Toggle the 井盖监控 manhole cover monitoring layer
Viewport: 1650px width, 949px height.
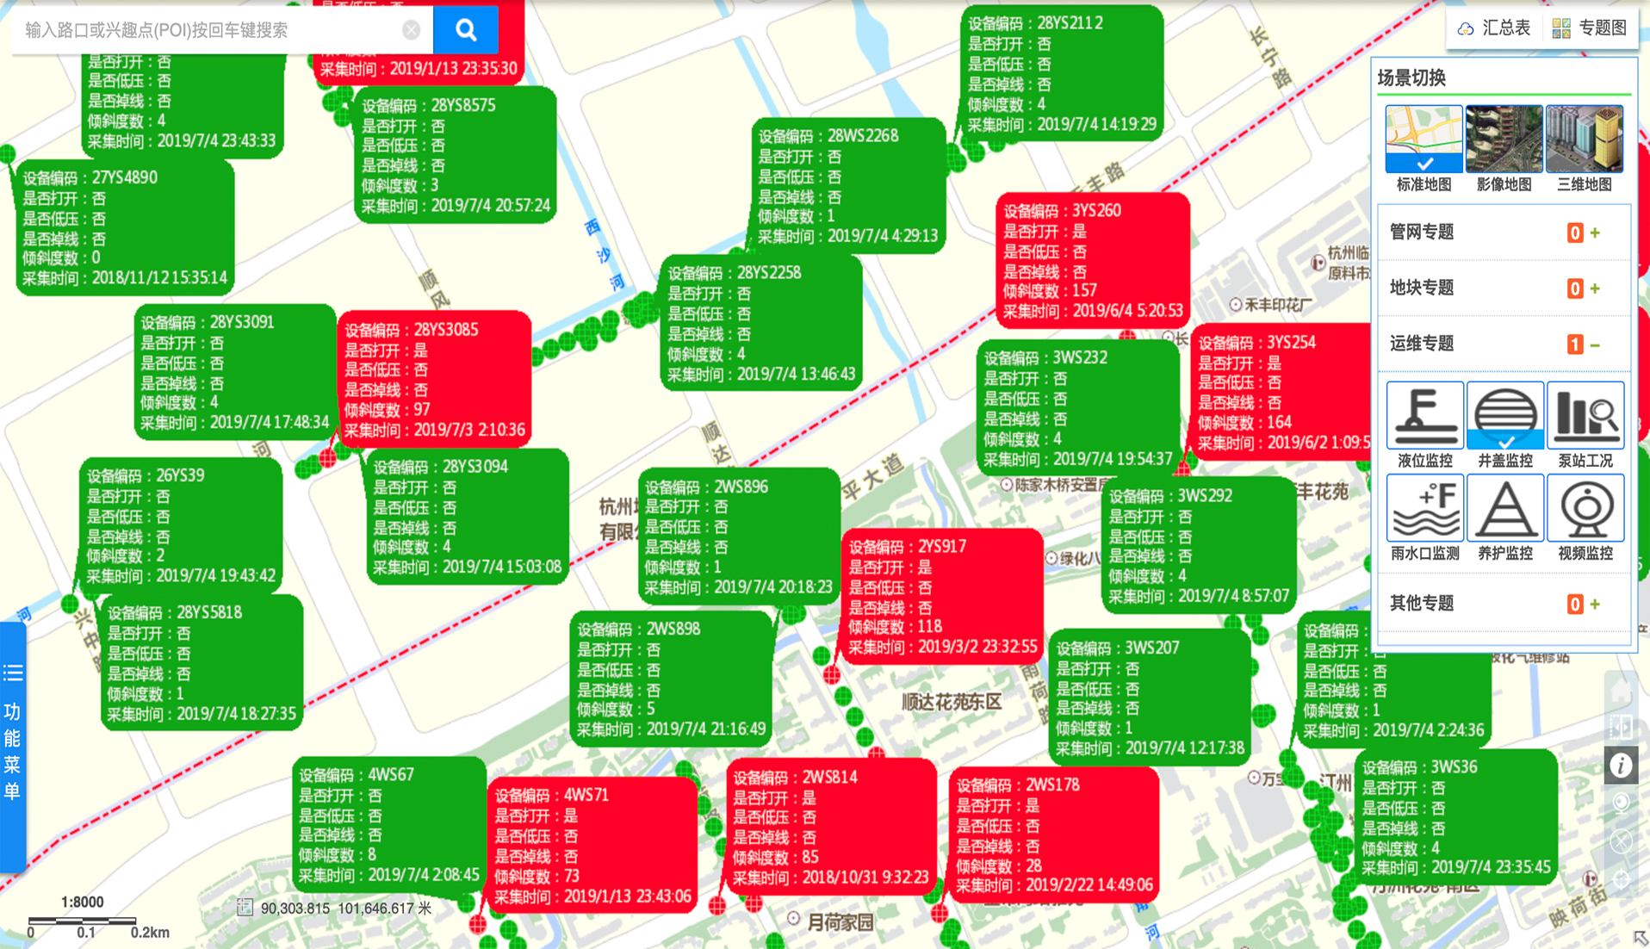click(1504, 417)
